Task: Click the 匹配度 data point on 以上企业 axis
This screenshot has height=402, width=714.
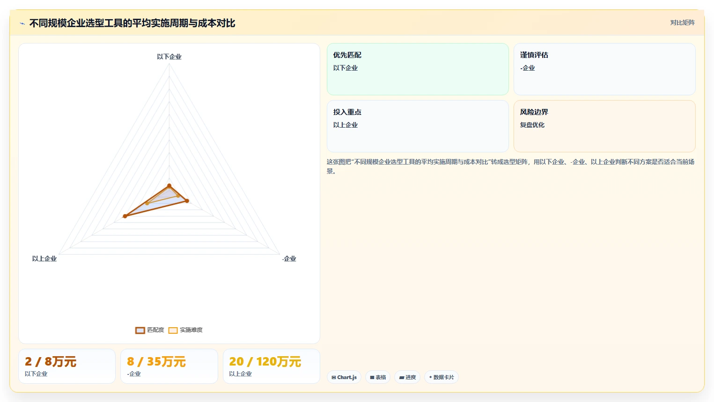Action: click(125, 216)
